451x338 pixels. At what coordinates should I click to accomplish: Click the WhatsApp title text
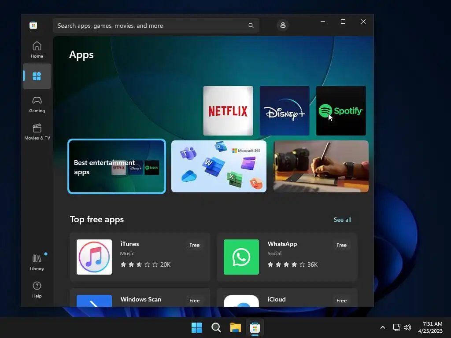point(282,244)
